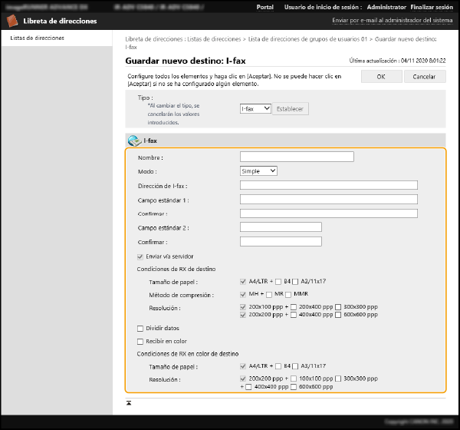
Task: Enable the Recibir en color checkbox
Action: pos(140,341)
